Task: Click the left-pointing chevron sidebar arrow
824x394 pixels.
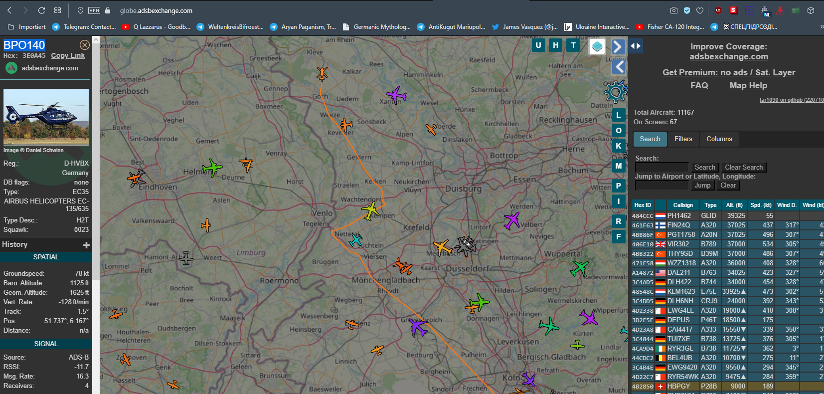Action: coord(619,67)
